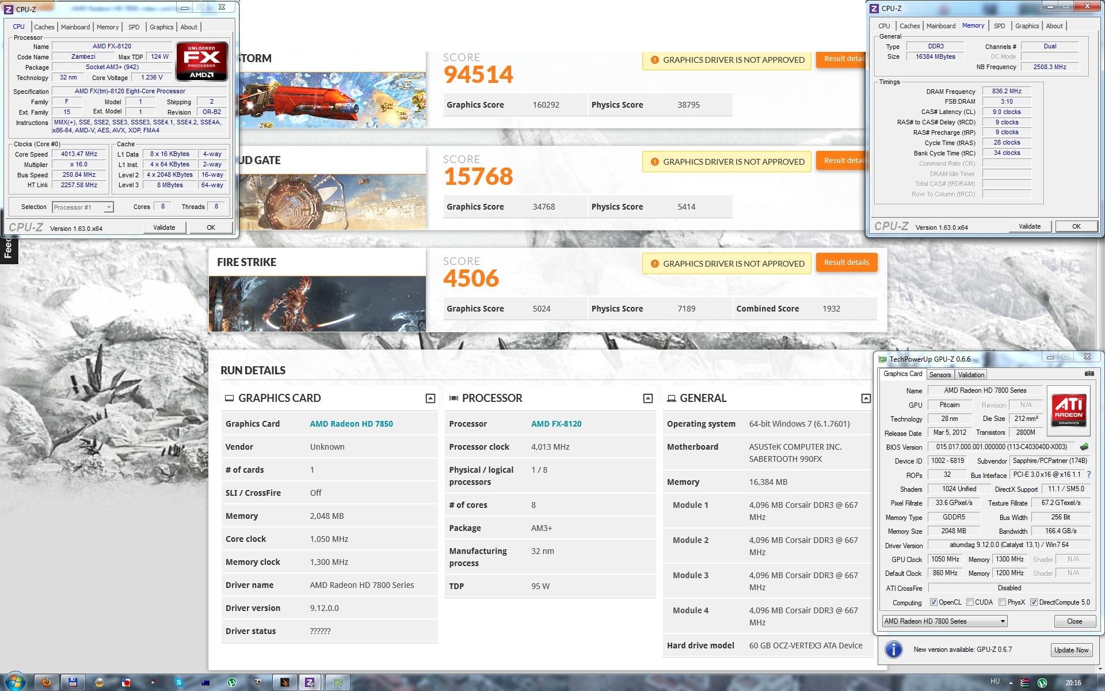Open the AMD Radeon HD 7800 Series dropdown

click(944, 621)
